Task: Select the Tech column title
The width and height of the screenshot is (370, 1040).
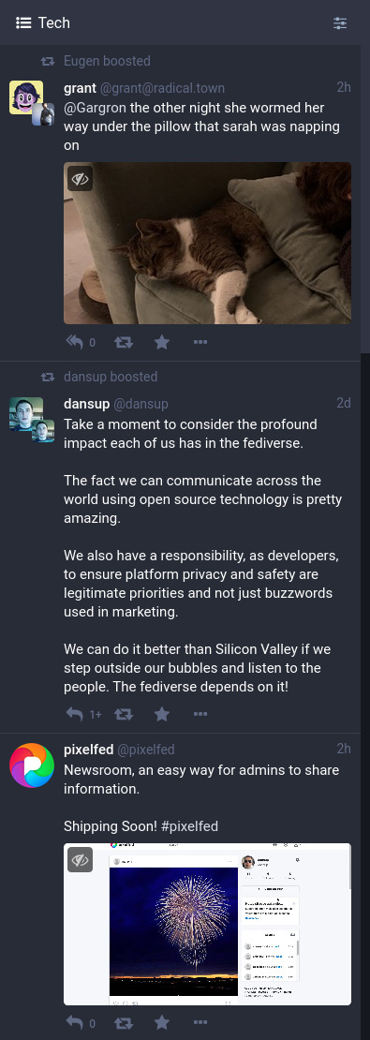Action: point(53,22)
